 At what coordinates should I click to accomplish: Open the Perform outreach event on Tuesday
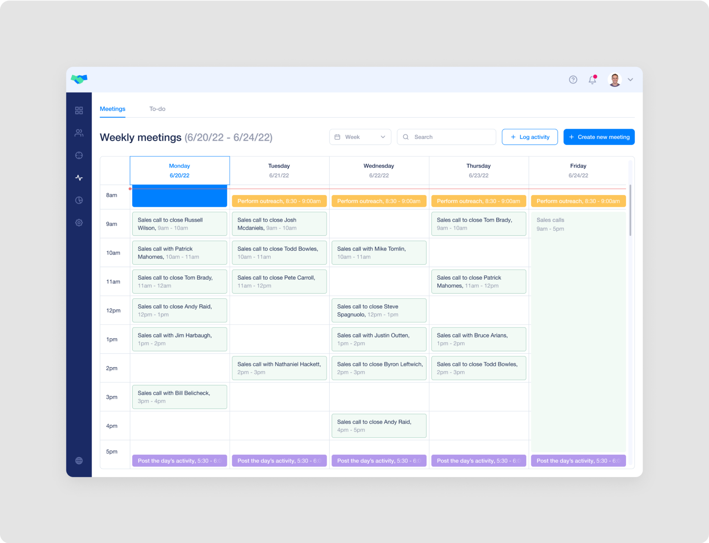coord(279,201)
